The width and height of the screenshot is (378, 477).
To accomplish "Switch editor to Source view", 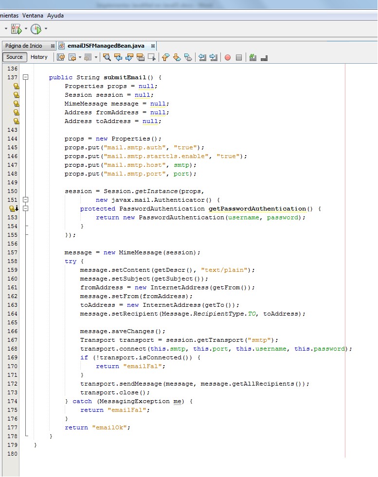I will [x=14, y=57].
